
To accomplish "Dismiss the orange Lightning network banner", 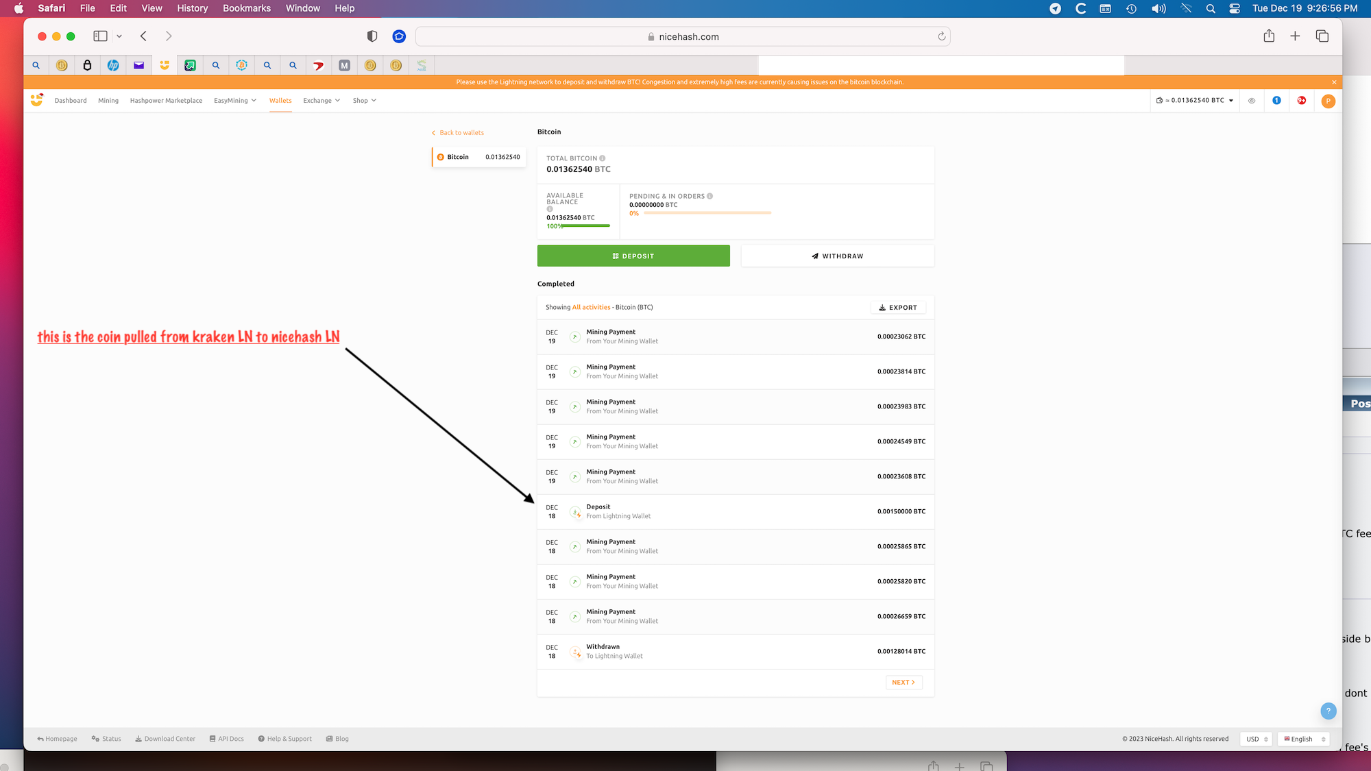I will 1334,82.
